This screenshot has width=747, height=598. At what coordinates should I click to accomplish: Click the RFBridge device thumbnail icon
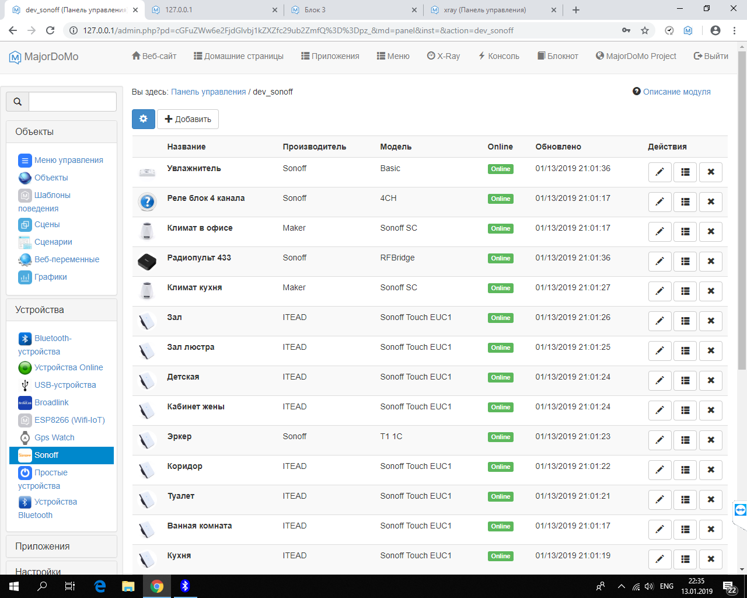tap(147, 262)
